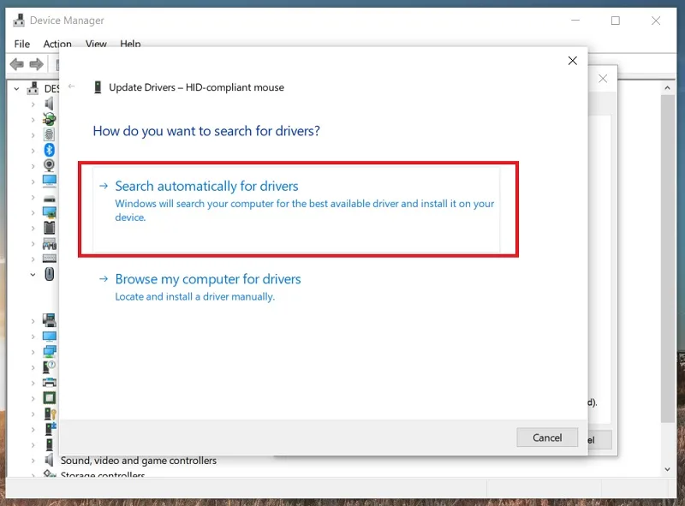
Task: Click the scrollbar down arrow in Device Manager
Action: 667,469
